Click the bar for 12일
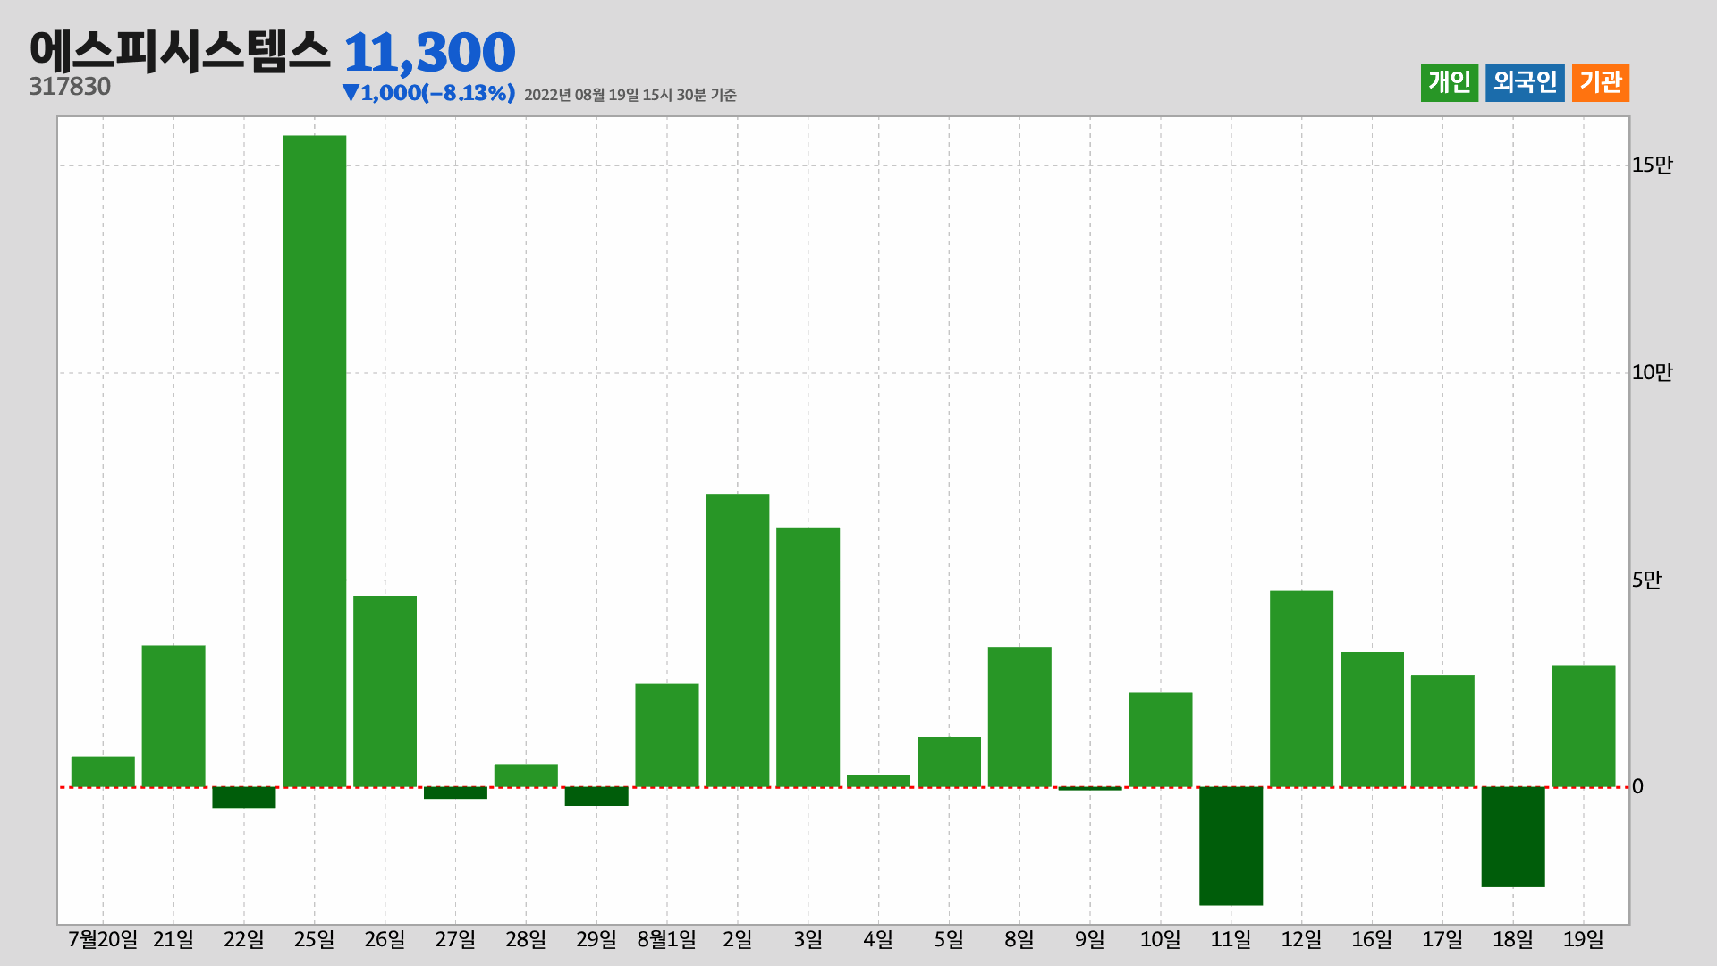Image resolution: width=1717 pixels, height=966 pixels. [1302, 689]
